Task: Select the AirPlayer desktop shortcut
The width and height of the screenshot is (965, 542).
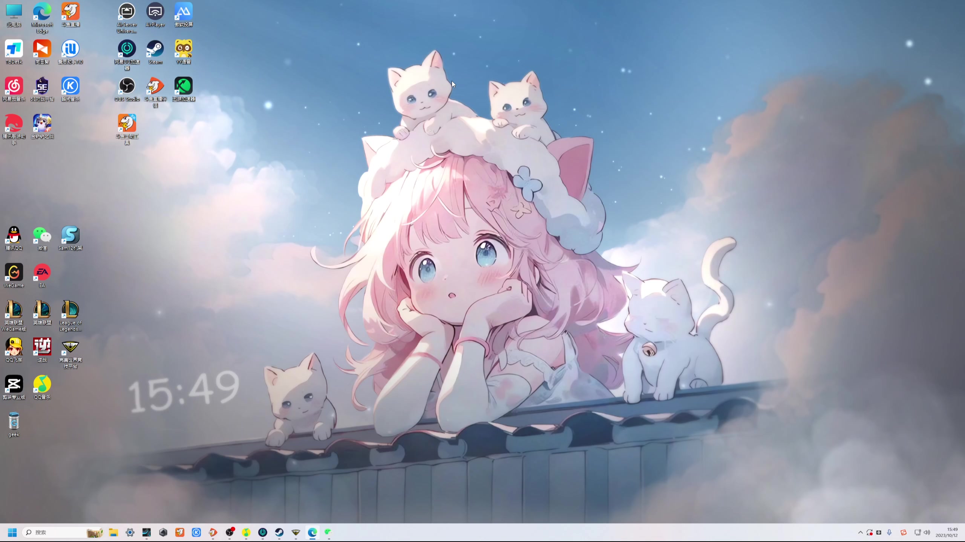Action: click(x=155, y=15)
